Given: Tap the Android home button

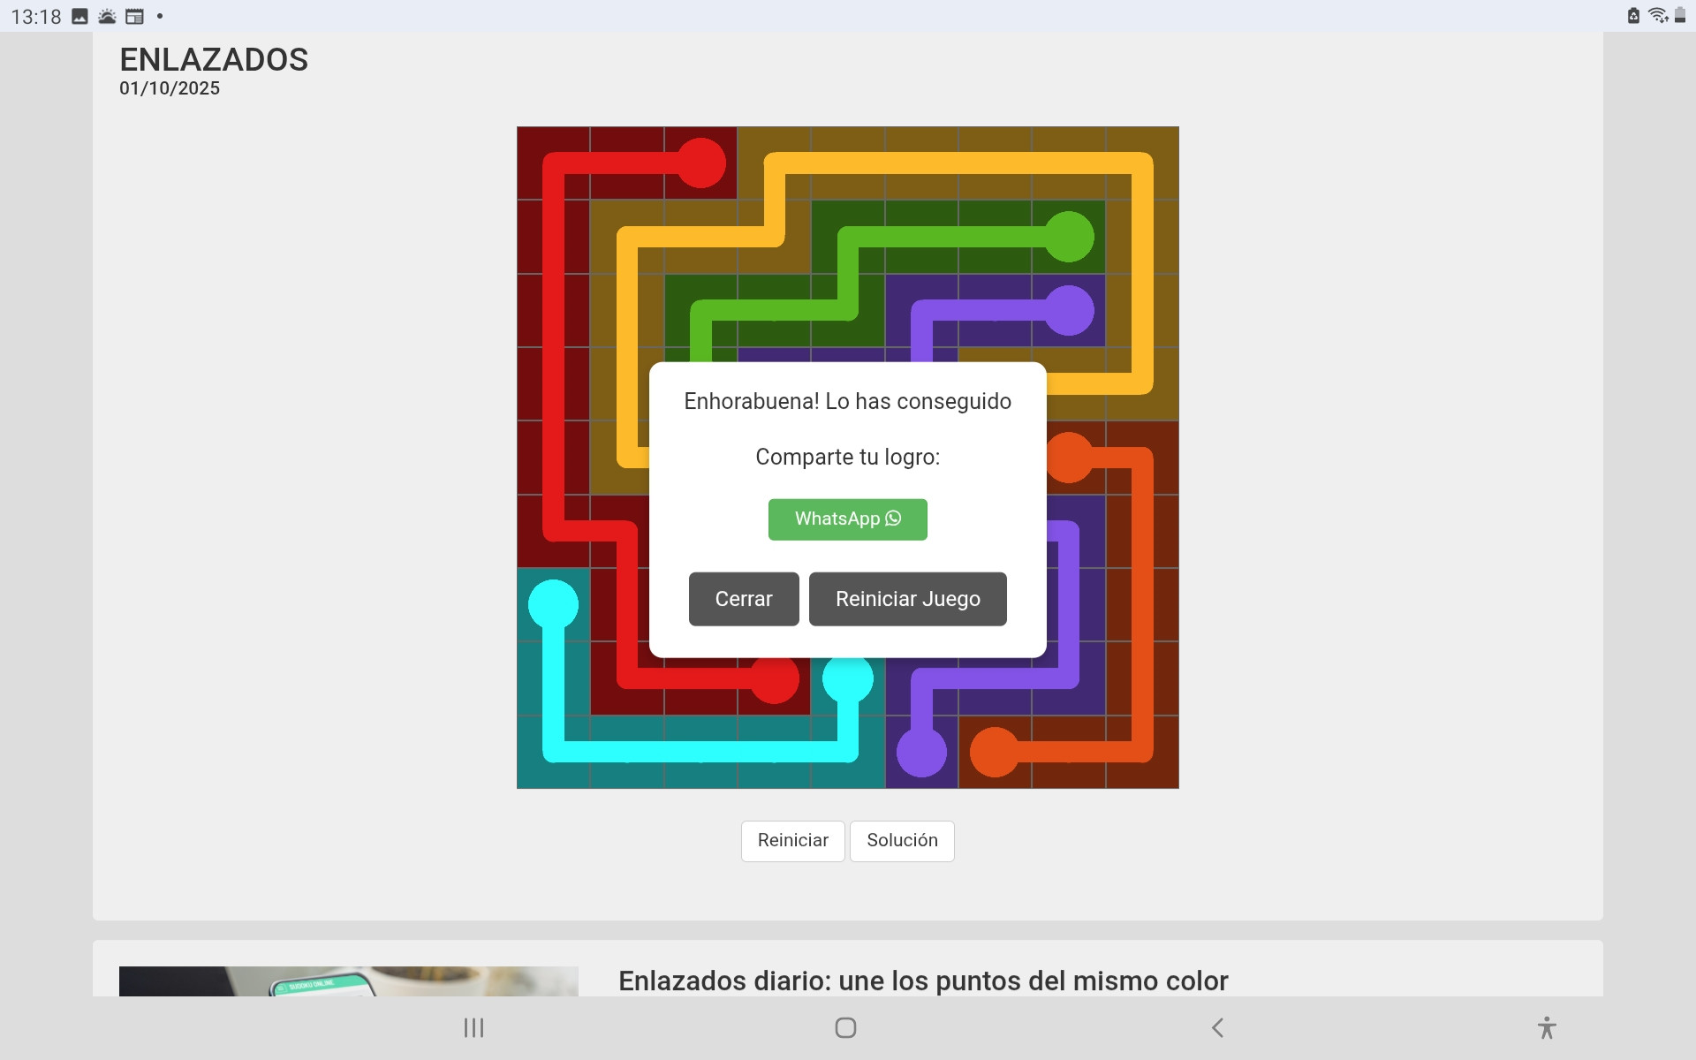Looking at the screenshot, I should click(845, 1027).
